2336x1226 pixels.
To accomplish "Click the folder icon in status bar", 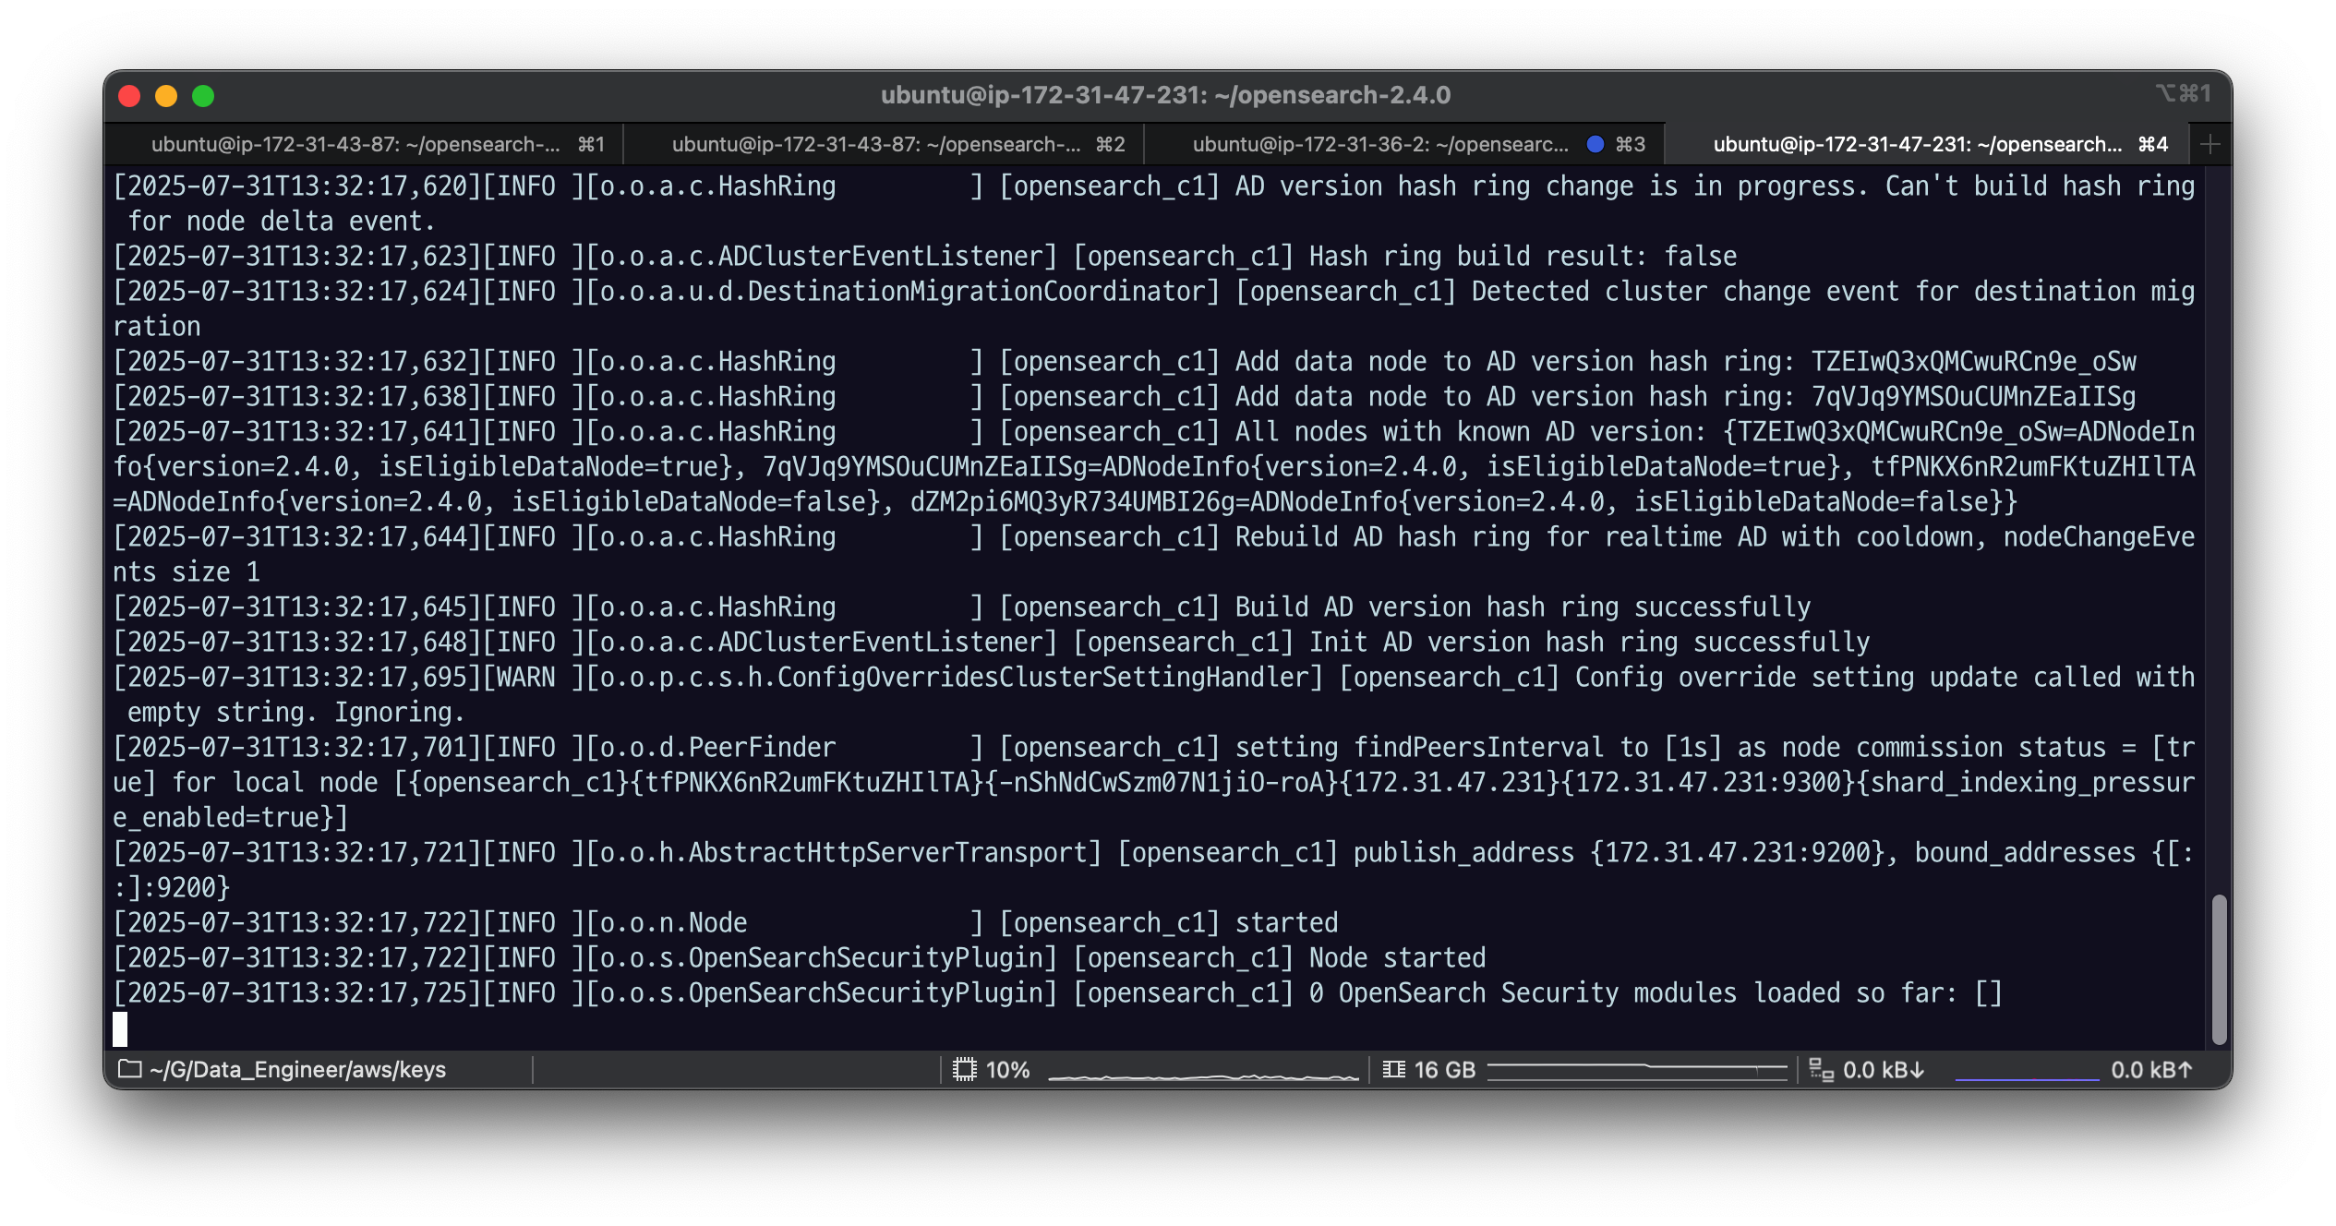I will pos(130,1069).
